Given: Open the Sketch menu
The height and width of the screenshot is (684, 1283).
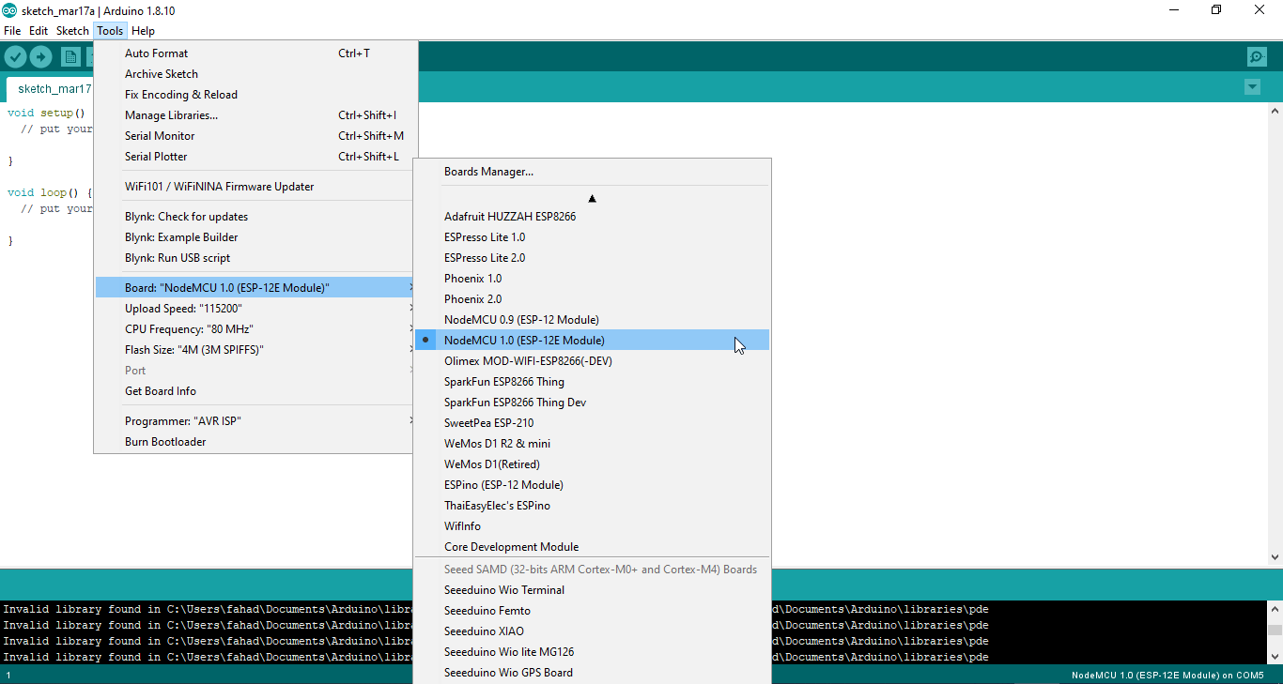Looking at the screenshot, I should click(72, 30).
